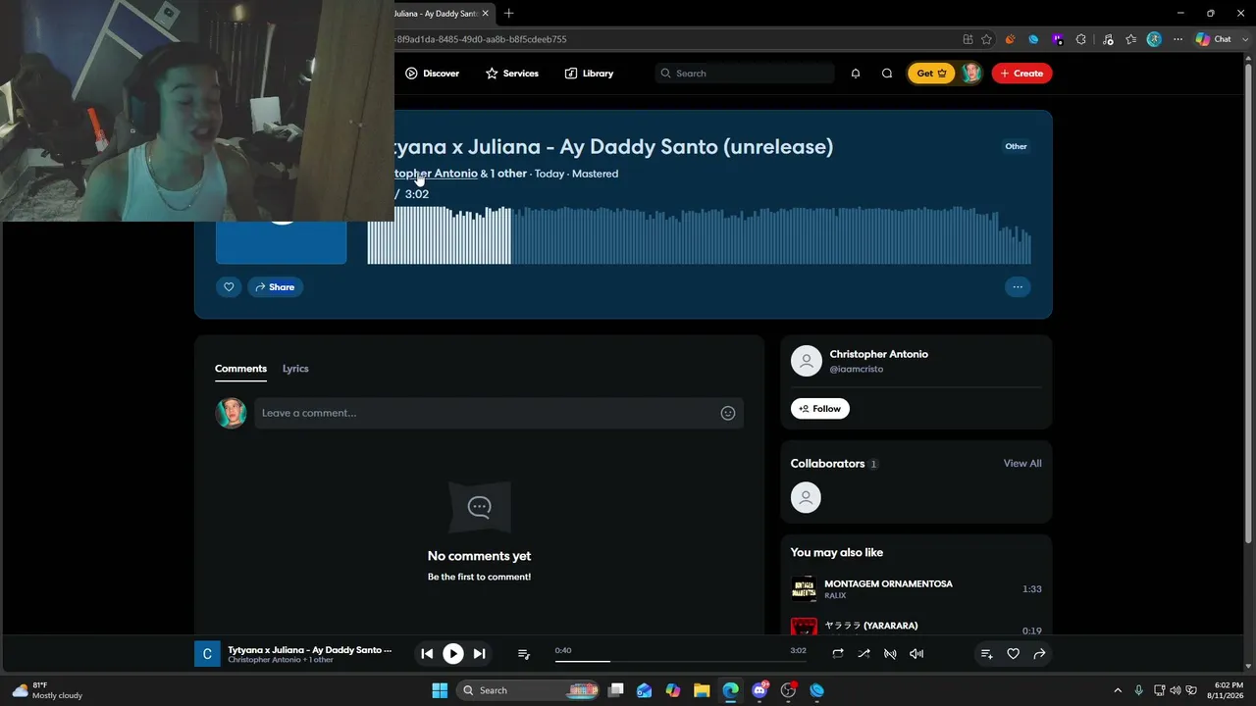This screenshot has width=1256, height=706.
Task: Click View All collaborators
Action: click(x=1022, y=464)
